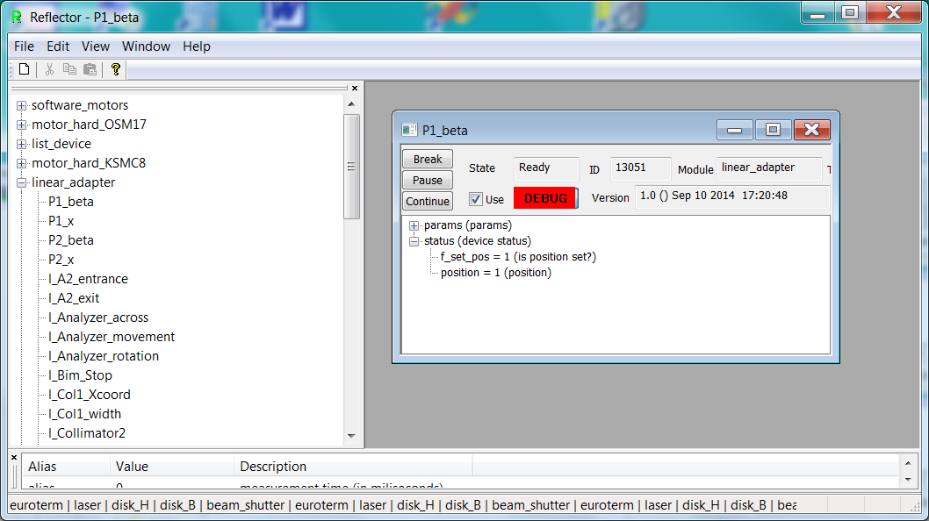Open the Window menu

tap(146, 46)
